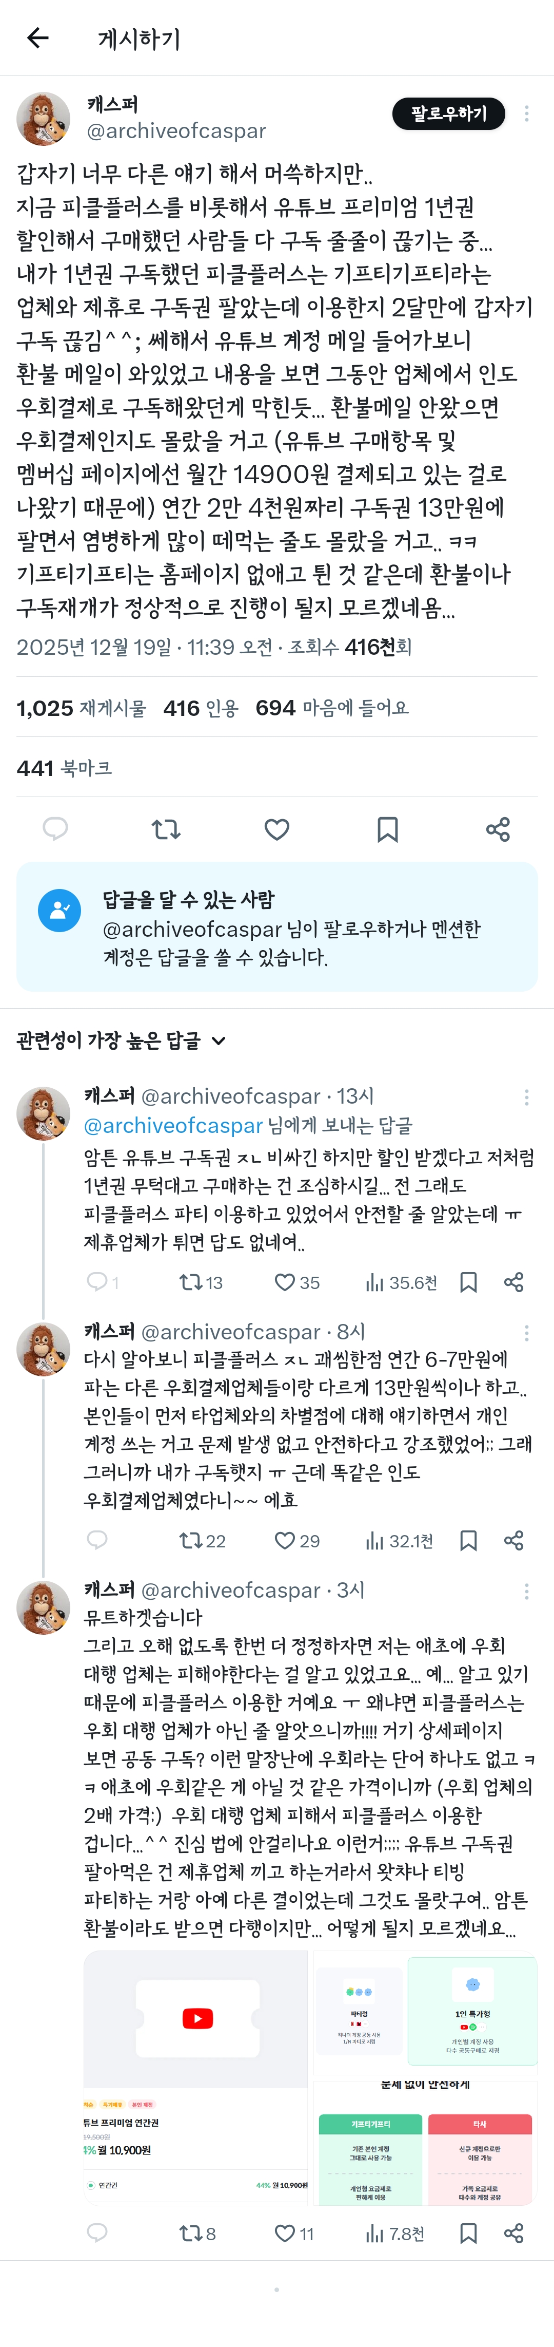Viewport: 554px width, 2347px height.
Task: View the 416 인용 quotes list
Action: pyautogui.click(x=201, y=707)
